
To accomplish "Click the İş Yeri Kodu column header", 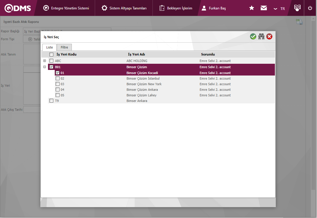I will [67, 54].
